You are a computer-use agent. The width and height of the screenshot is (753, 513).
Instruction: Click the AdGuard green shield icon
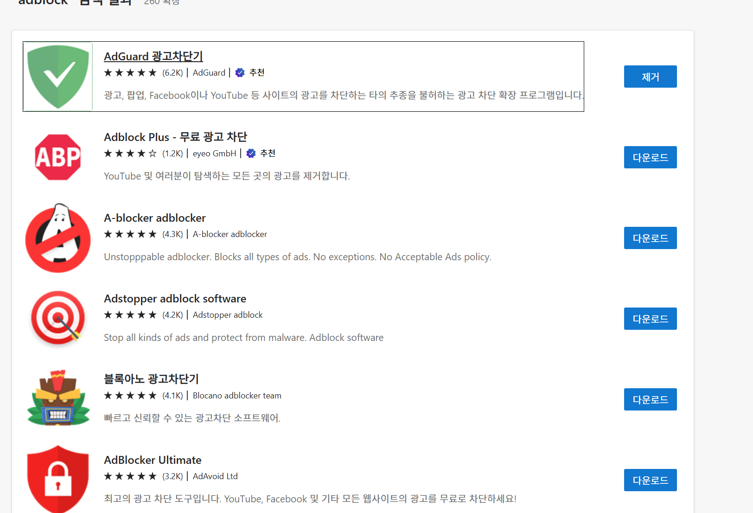(58, 77)
